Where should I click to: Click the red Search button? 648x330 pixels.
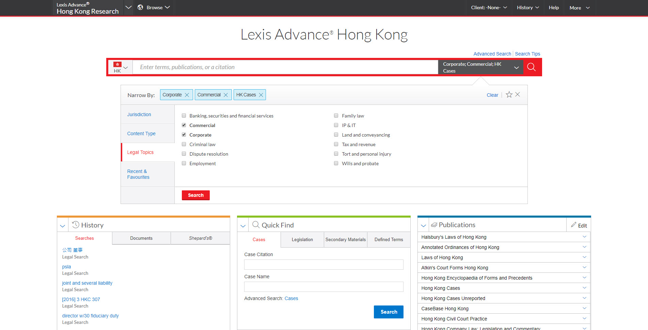196,195
